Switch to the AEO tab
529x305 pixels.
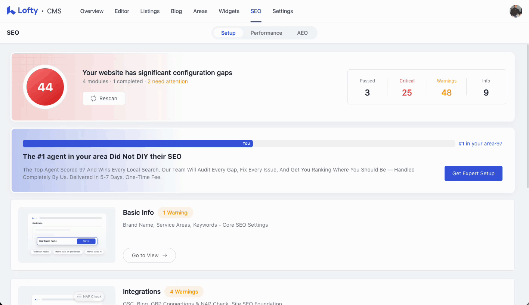(x=302, y=33)
